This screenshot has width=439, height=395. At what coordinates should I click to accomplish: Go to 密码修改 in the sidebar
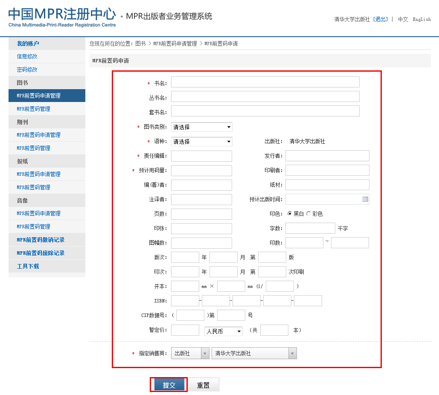click(27, 70)
